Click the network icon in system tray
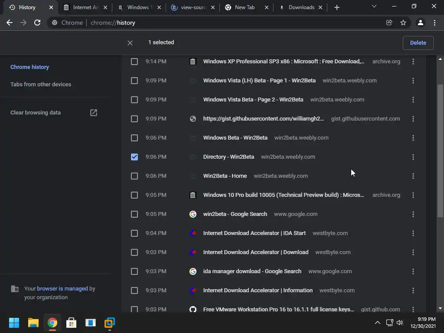 (x=390, y=323)
